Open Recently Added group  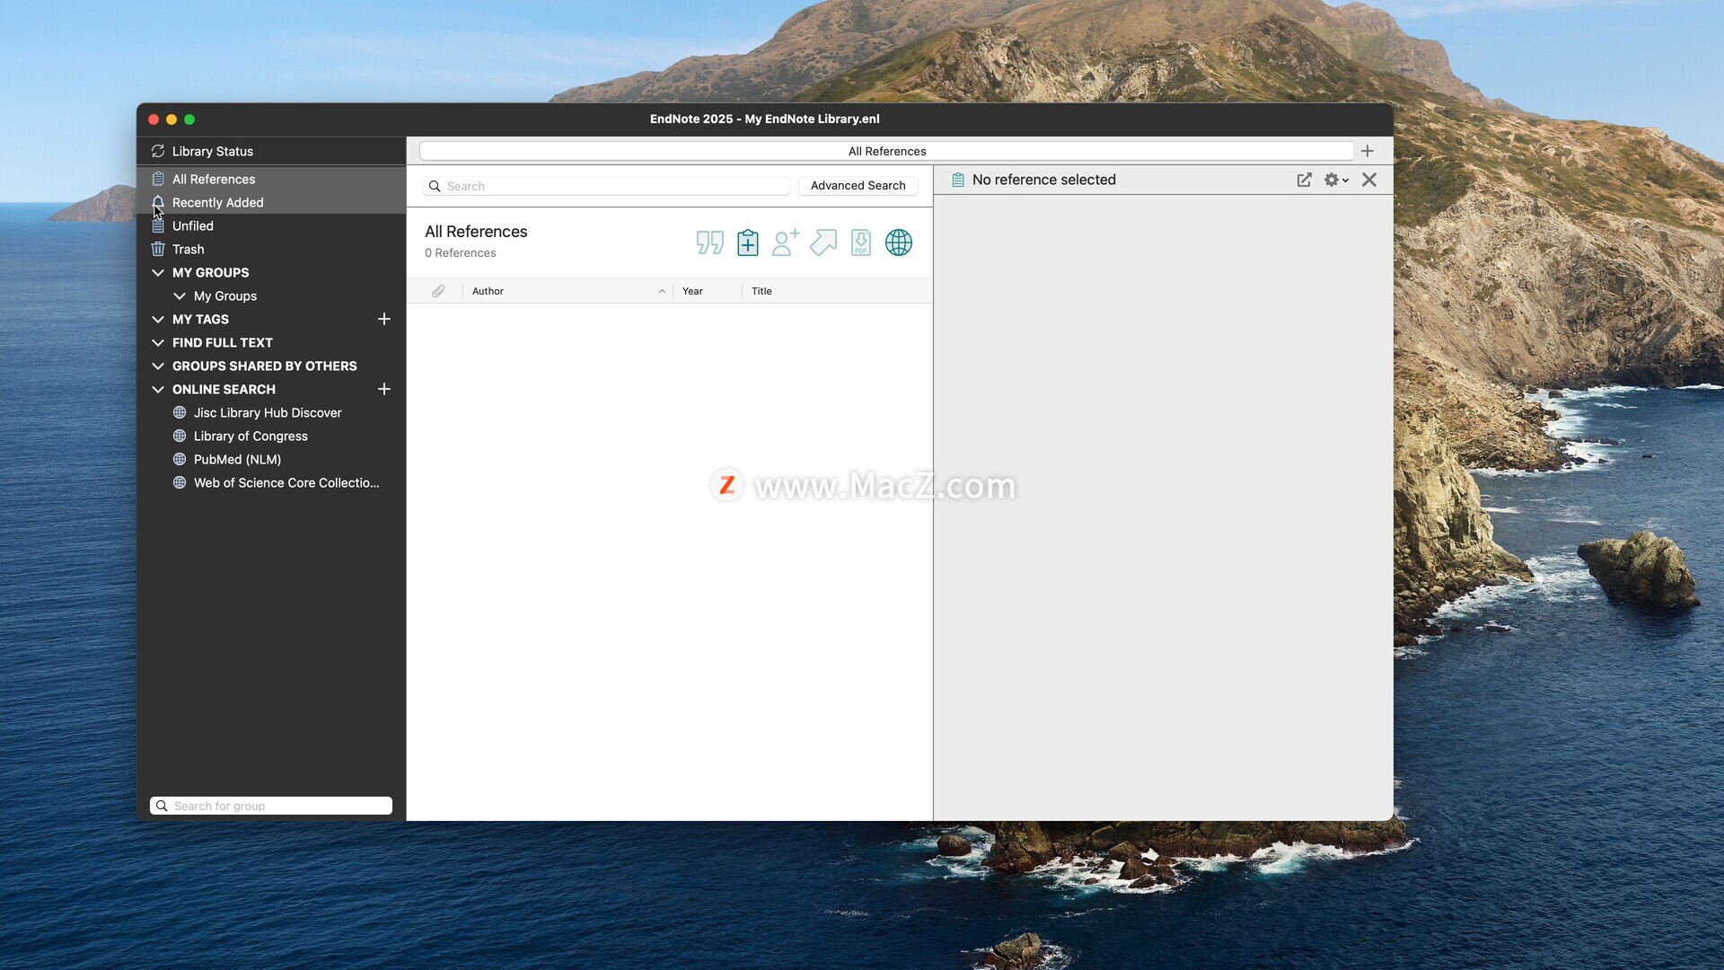pos(271,202)
